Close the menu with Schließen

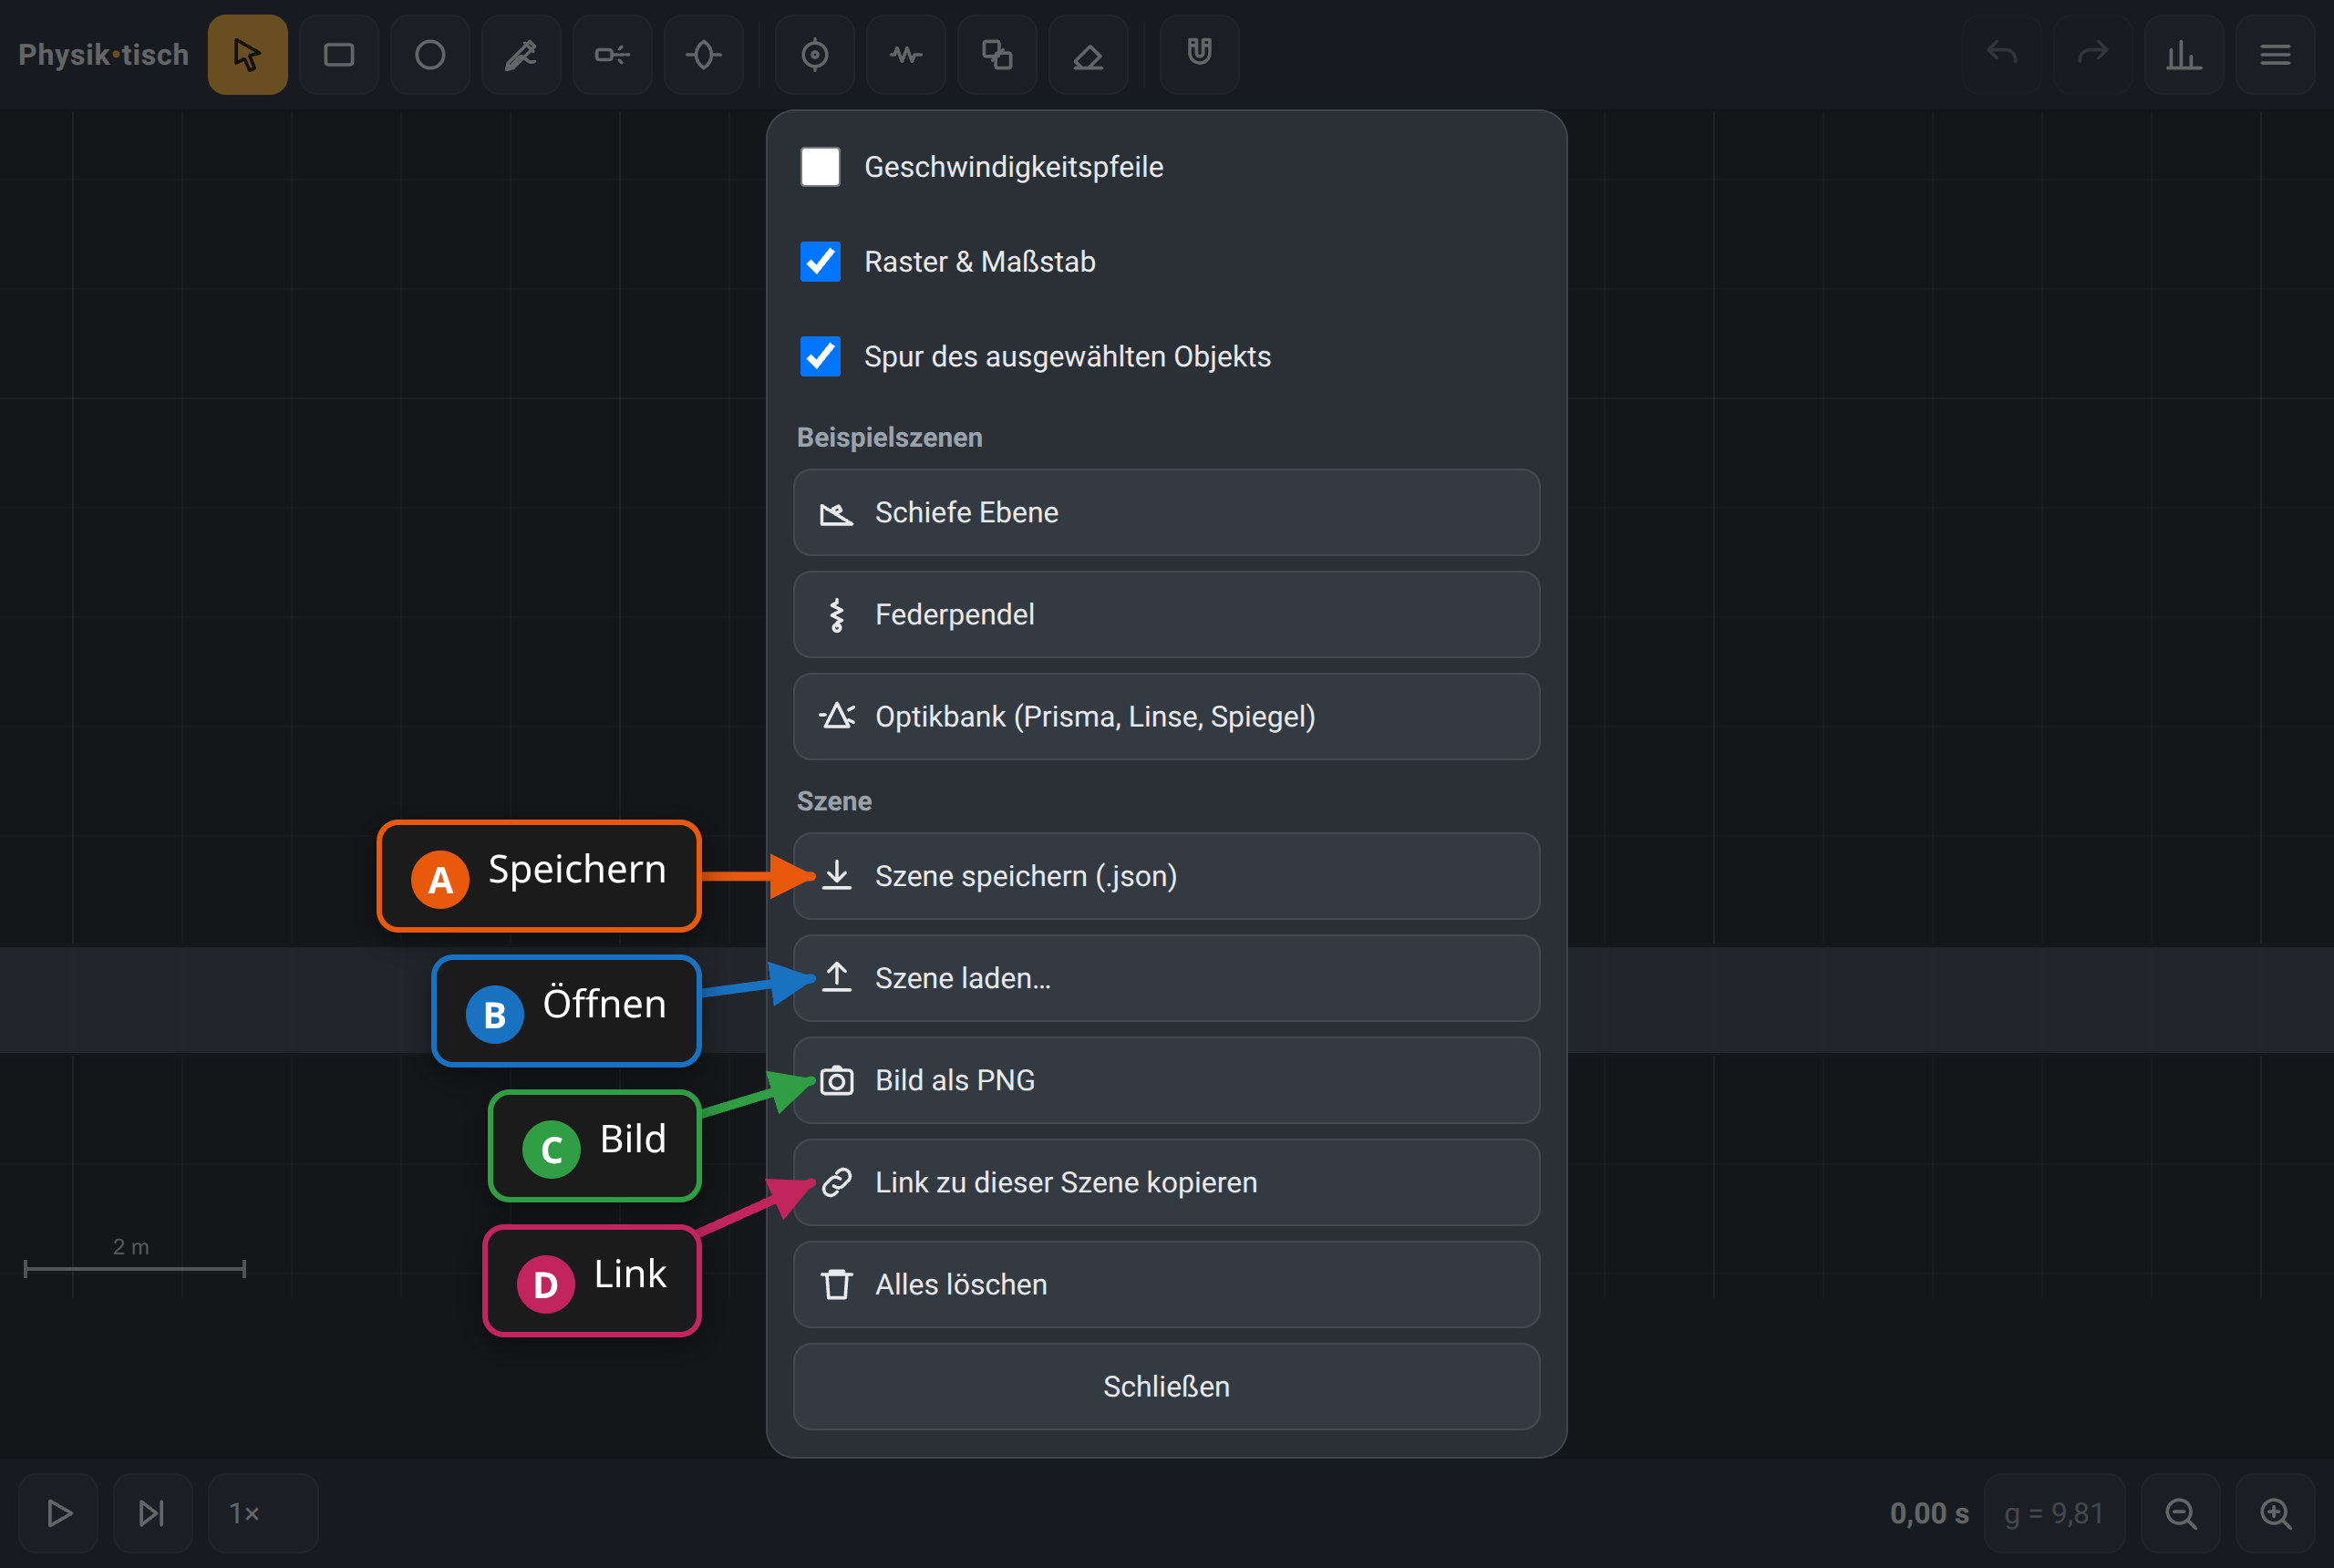[1166, 1386]
